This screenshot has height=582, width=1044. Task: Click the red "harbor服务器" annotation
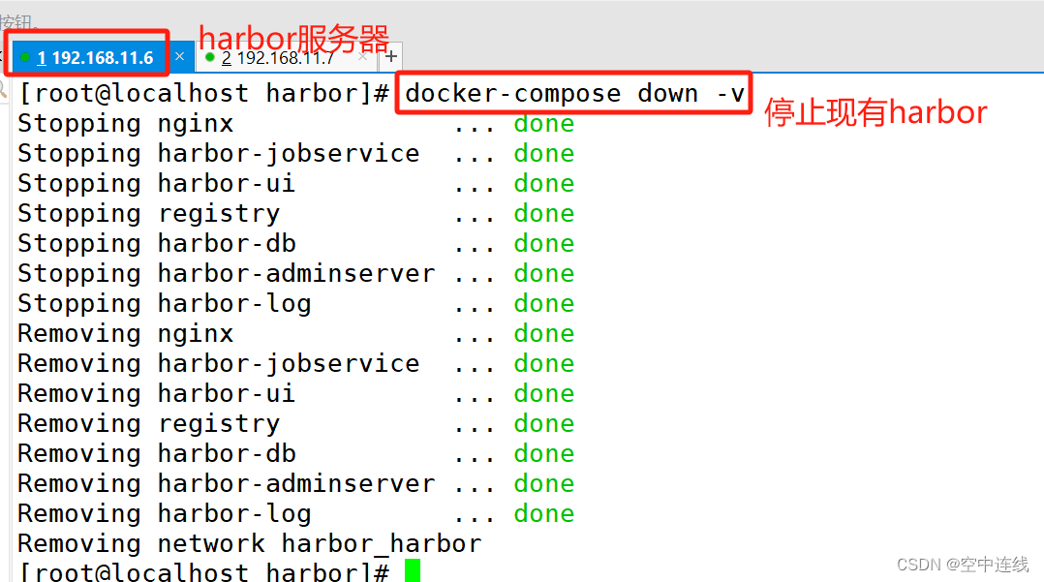click(292, 37)
